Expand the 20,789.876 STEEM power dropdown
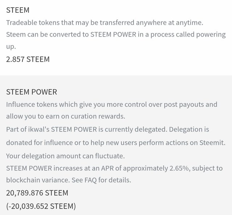Viewport: 232px width, 215px height. [37, 193]
